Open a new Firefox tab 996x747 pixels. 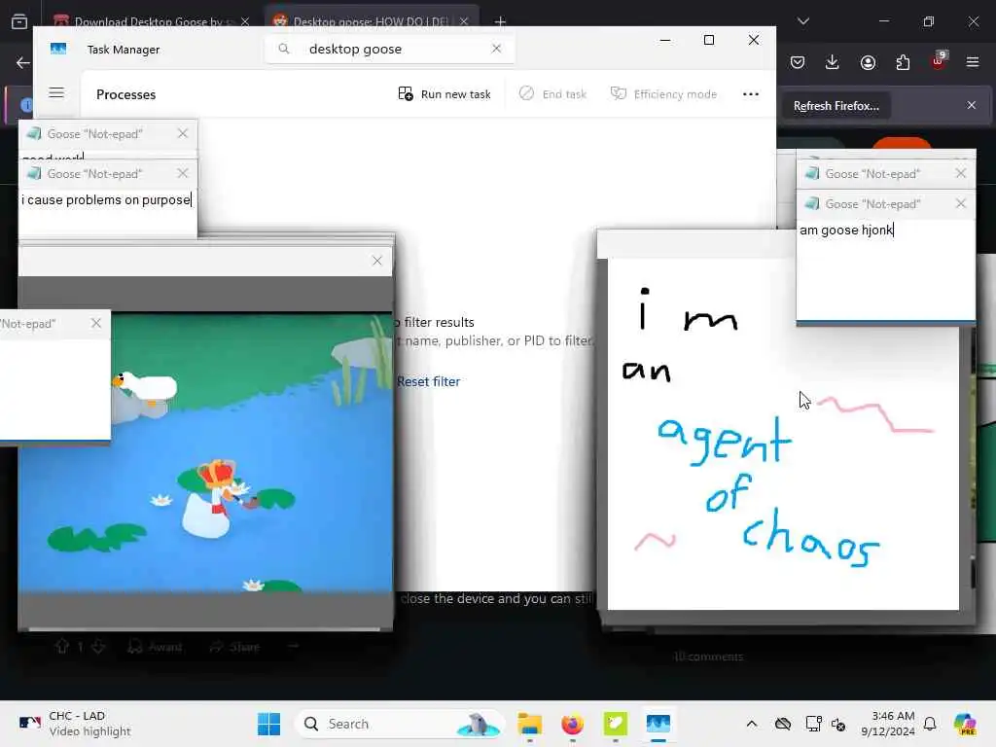point(500,21)
